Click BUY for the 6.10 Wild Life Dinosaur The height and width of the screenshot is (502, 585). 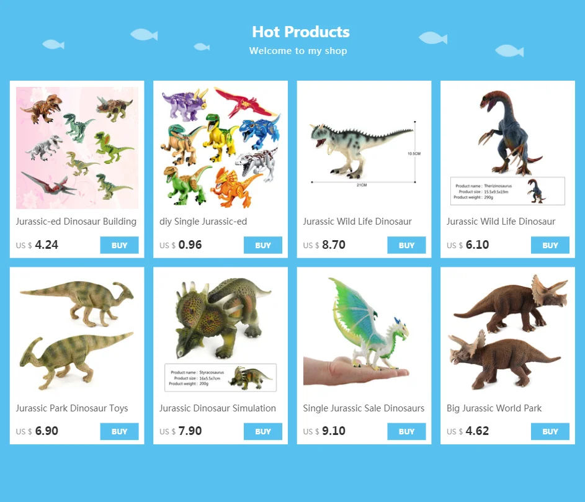(550, 245)
